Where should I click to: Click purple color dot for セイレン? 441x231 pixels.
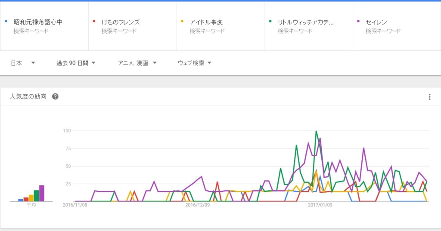358,21
